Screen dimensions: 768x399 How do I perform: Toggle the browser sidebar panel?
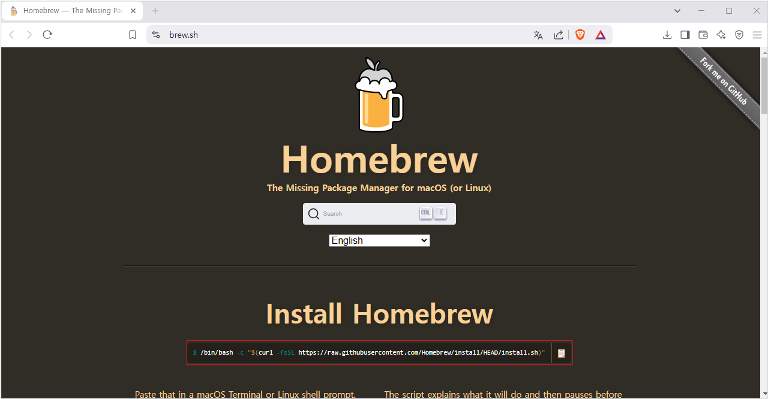[x=685, y=35]
